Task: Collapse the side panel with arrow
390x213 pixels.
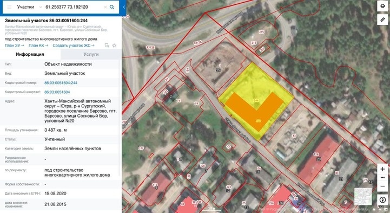Action: pos(124,7)
